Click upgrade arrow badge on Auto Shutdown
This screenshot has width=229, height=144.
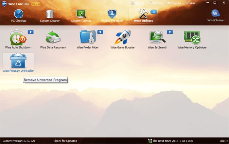pyautogui.click(x=30, y=32)
